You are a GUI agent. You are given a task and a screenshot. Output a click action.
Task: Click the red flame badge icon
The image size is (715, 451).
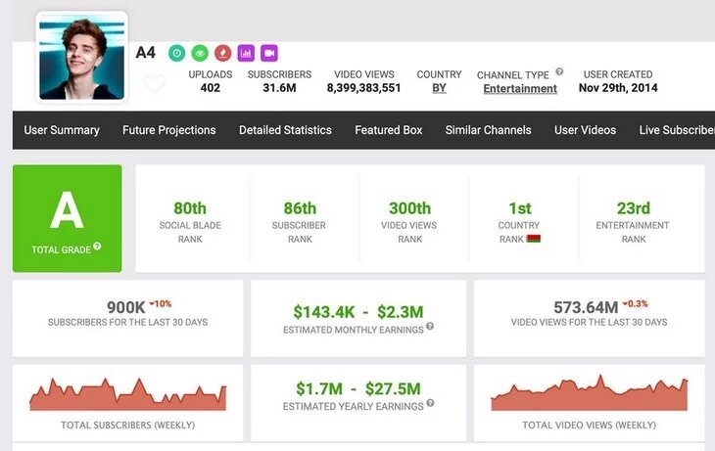[223, 53]
